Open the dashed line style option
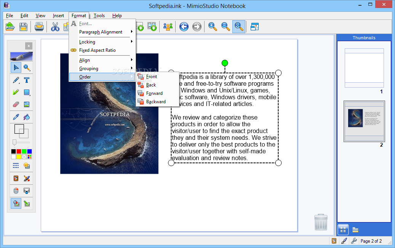The width and height of the screenshot is (395, 248). click(x=16, y=166)
